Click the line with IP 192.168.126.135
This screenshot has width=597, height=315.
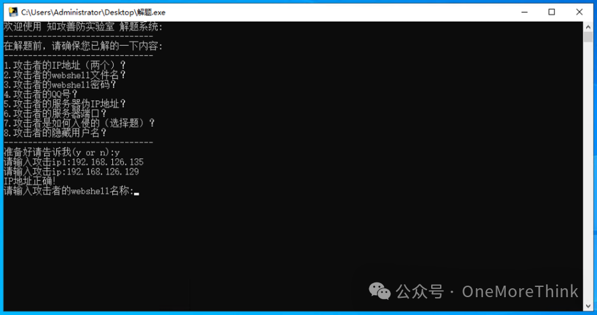[73, 162]
